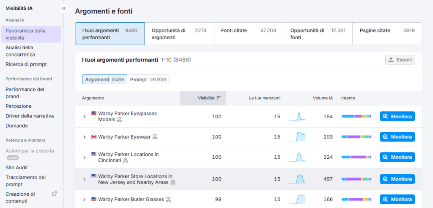Open the Opportunità di fonti tab
The width and height of the screenshot is (433, 208).
tap(318, 34)
